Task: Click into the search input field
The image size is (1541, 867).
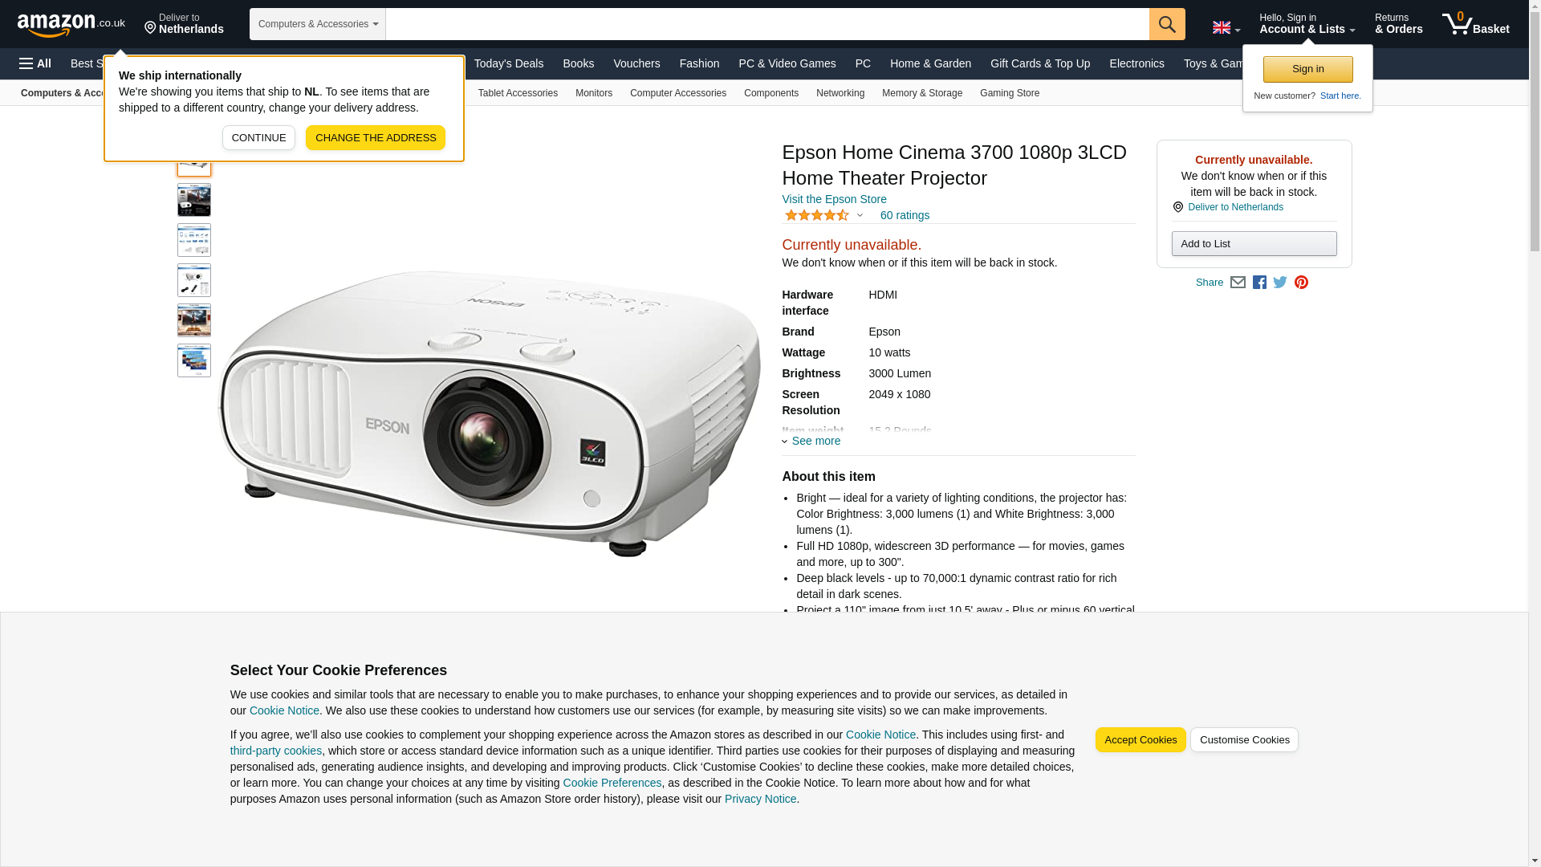Action: [767, 24]
